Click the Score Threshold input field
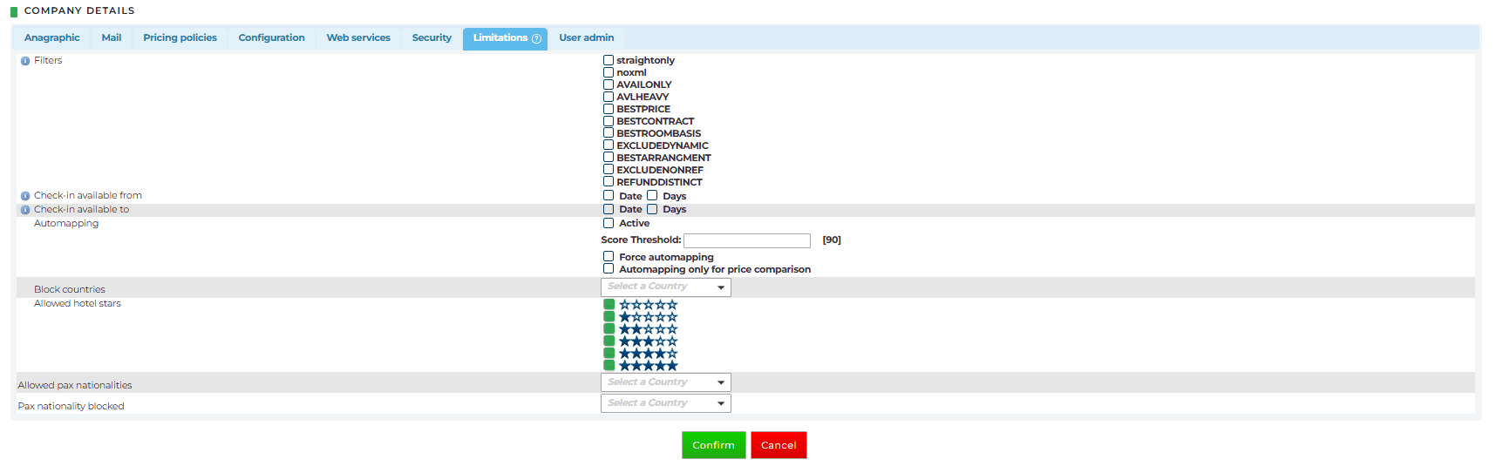This screenshot has height=466, width=1496. point(747,240)
